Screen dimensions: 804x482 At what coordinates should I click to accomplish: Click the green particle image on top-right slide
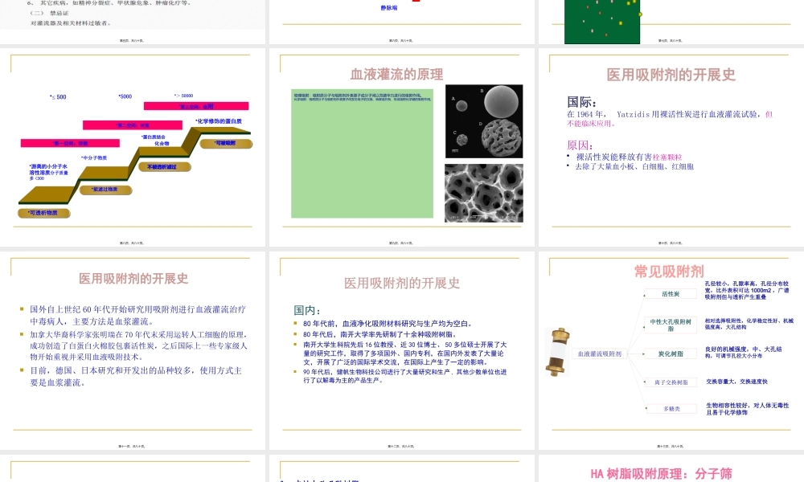(602, 18)
